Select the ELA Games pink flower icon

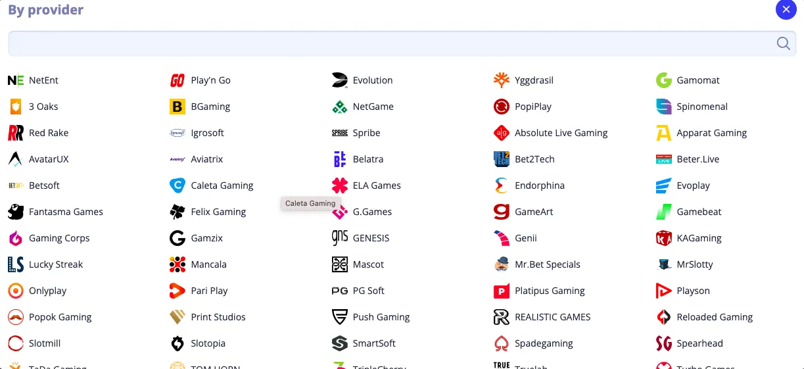coord(339,185)
